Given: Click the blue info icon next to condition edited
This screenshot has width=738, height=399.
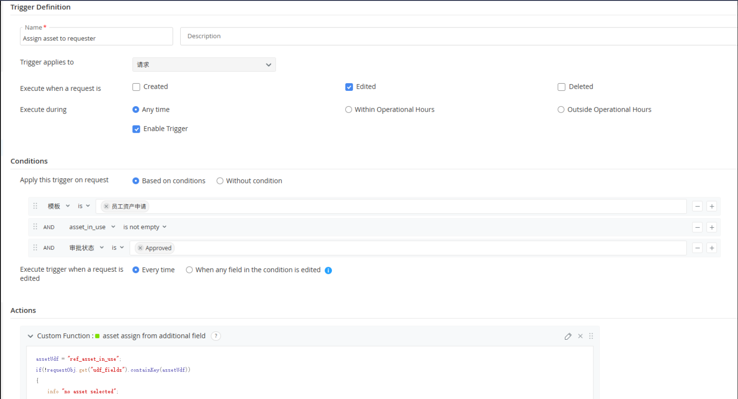Looking at the screenshot, I should coord(328,270).
